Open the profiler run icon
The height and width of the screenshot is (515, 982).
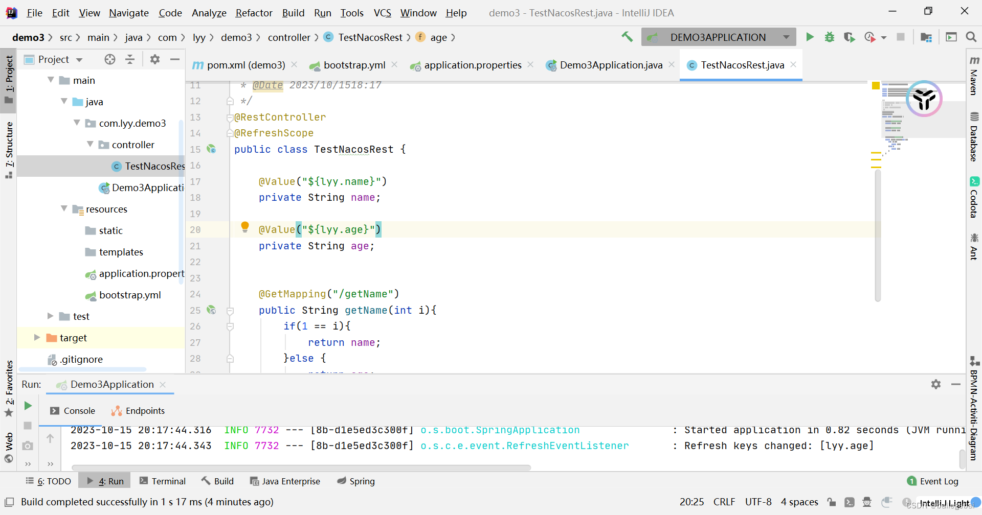tap(870, 37)
